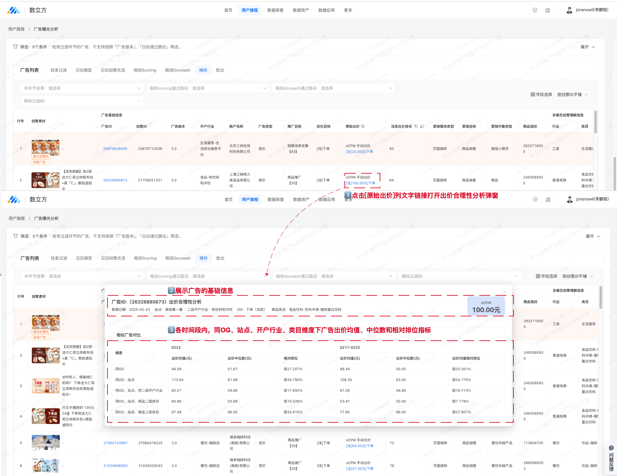The image size is (617, 476).
Task: Sort 浅层出价排名 column ascending
Action: pos(416,126)
